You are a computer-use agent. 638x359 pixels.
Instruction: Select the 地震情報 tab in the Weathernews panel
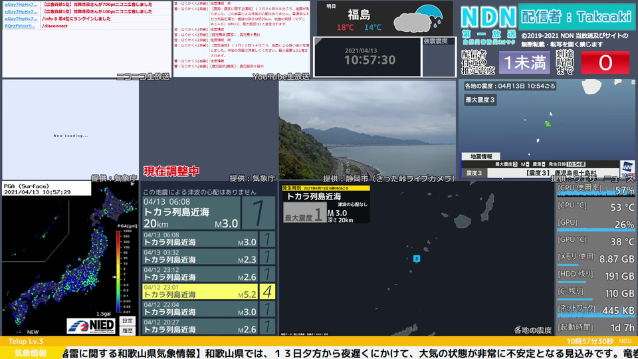click(x=481, y=156)
